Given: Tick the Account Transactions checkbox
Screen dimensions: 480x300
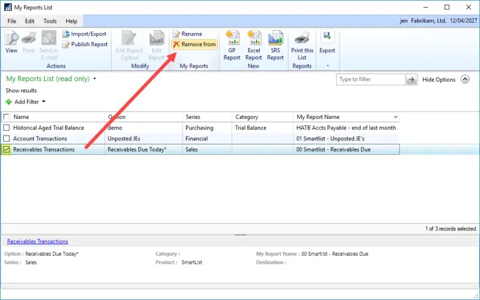Looking at the screenshot, I should tap(7, 139).
